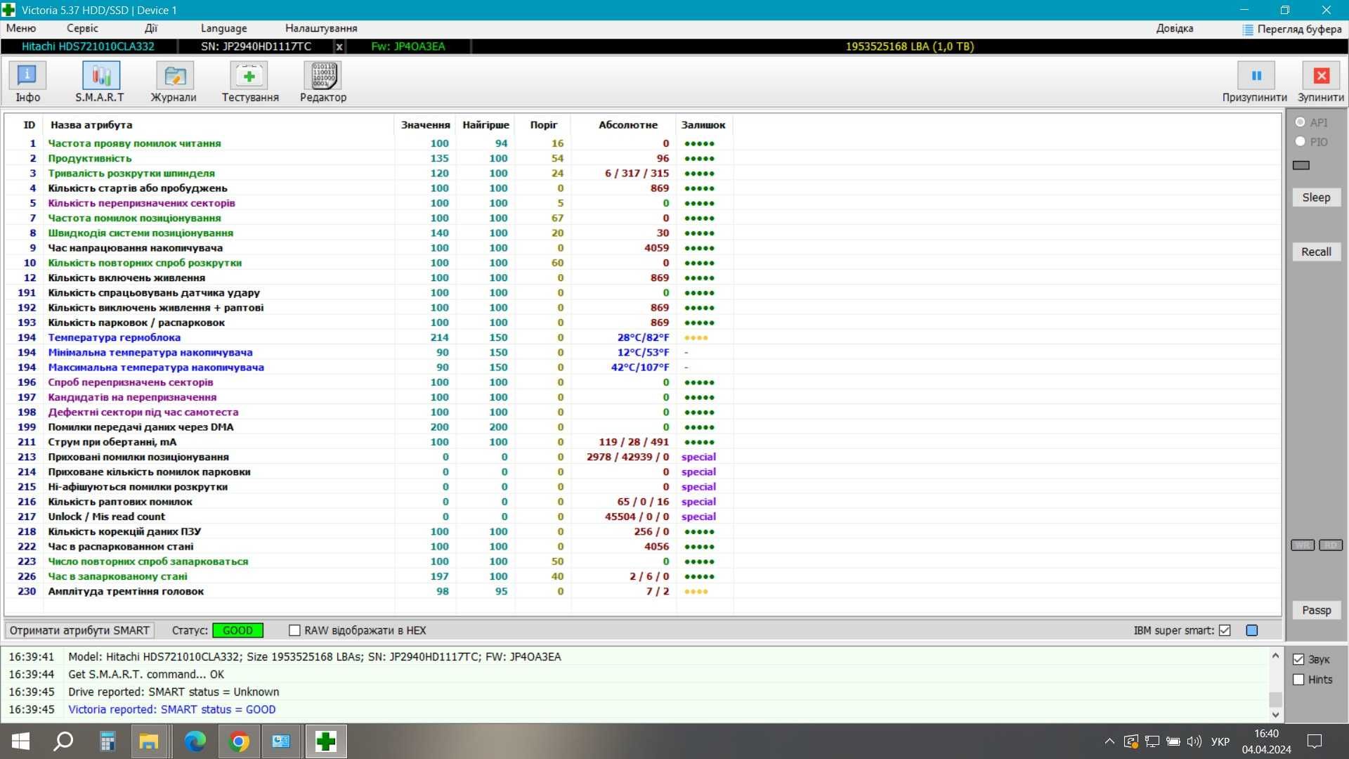Open the Меню (Menu) menu item
The width and height of the screenshot is (1349, 759).
21,28
